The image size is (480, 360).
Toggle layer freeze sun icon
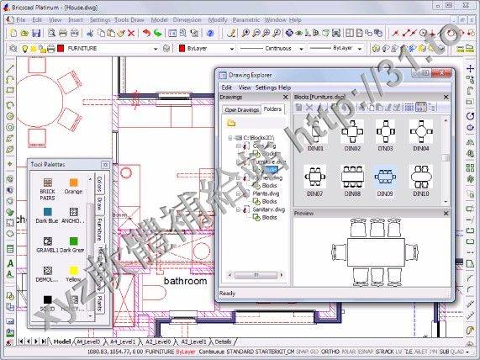coord(33,49)
